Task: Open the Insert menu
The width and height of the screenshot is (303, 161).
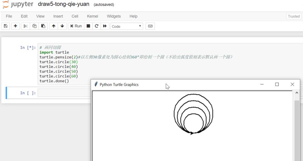Action: (x=58, y=16)
